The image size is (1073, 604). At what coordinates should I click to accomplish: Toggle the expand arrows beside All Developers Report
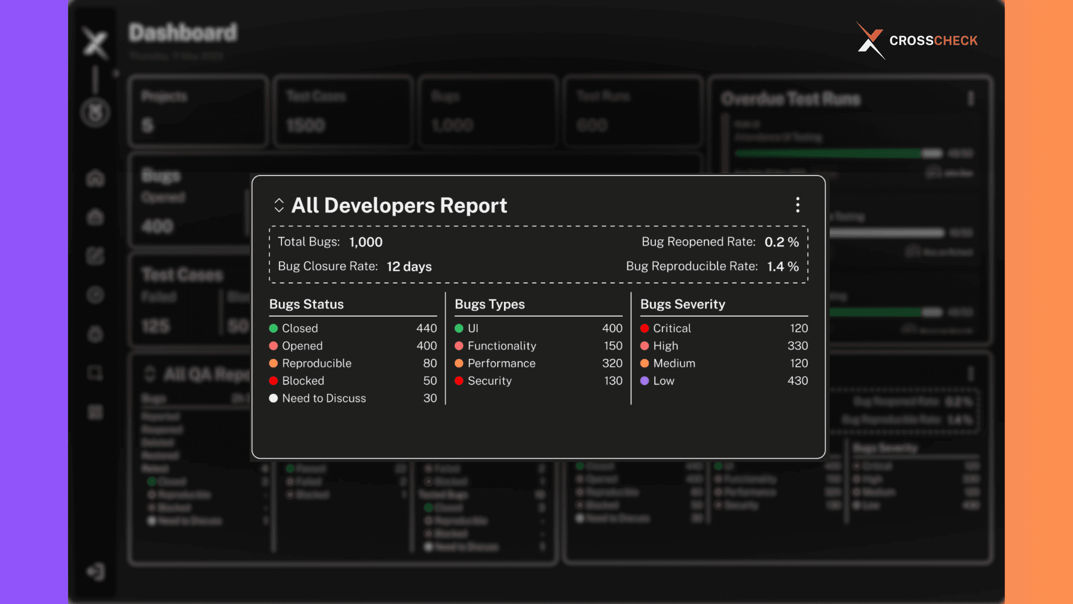pos(279,205)
